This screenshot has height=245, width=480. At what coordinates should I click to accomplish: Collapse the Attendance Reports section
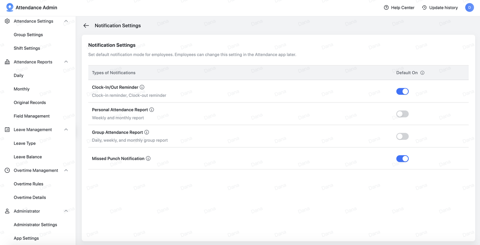click(x=66, y=62)
